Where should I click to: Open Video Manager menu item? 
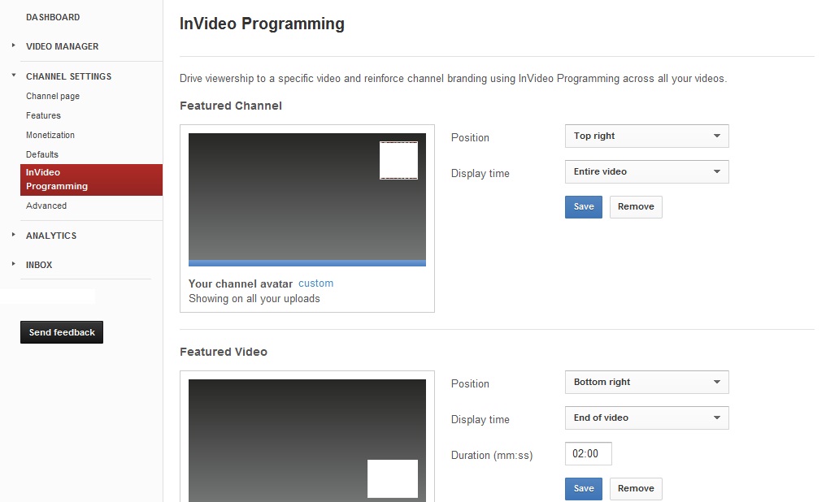(62, 46)
